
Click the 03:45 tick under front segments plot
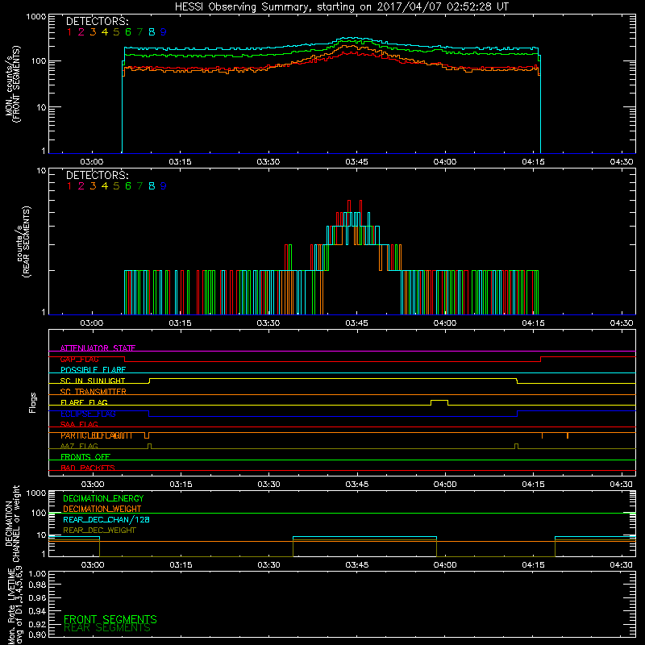point(356,162)
